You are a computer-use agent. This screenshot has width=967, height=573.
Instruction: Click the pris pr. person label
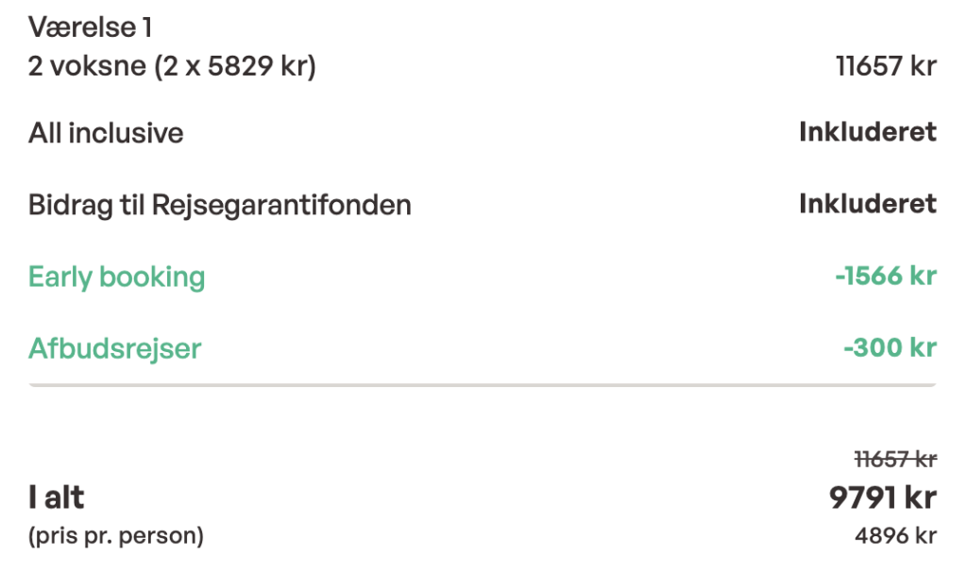(116, 535)
